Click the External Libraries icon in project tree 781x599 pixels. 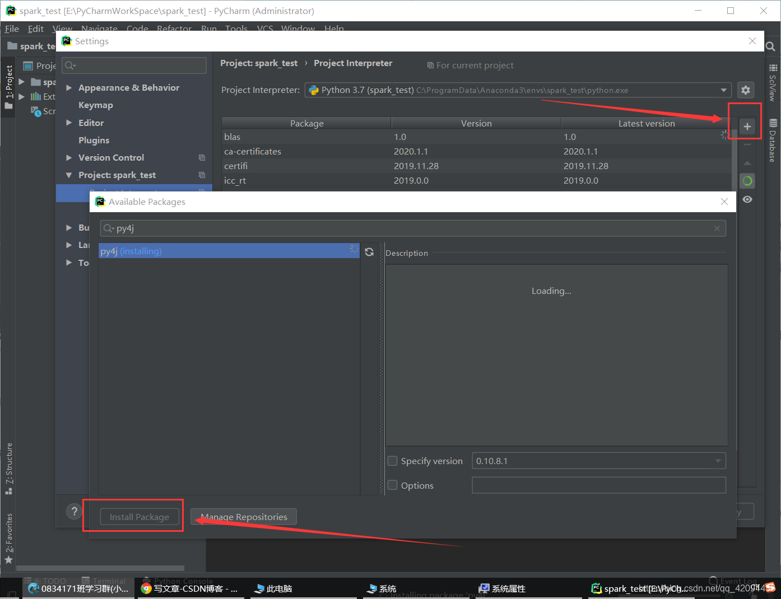[36, 96]
